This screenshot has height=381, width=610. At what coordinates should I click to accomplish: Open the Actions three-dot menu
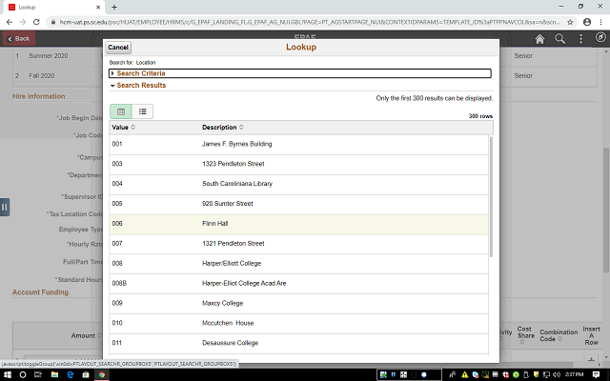580,38
